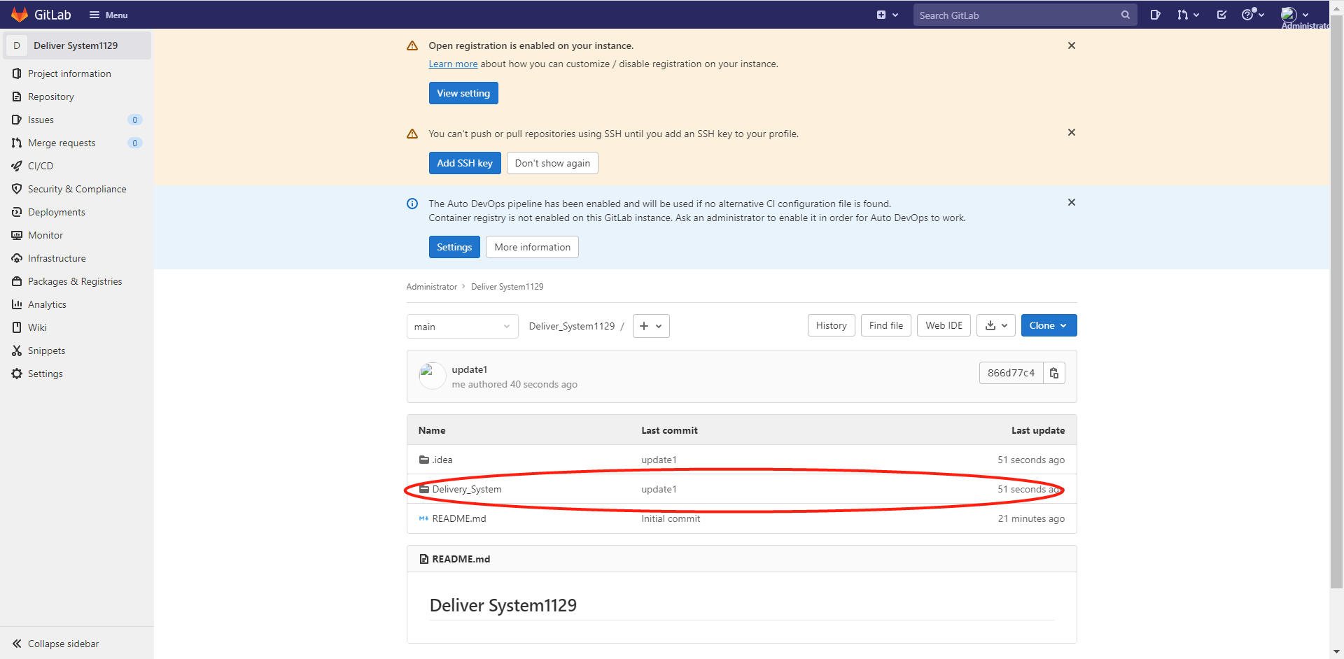Open the Merge requests top bar dropdown

pyautogui.click(x=1188, y=15)
